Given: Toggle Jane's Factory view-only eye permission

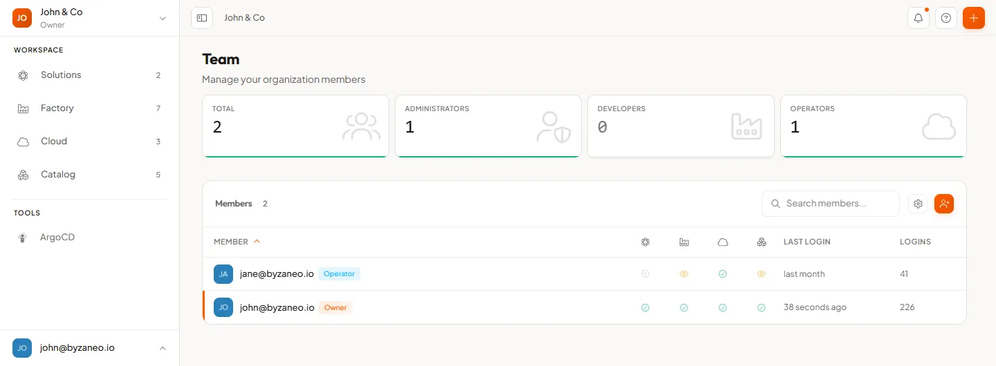Looking at the screenshot, I should point(684,274).
